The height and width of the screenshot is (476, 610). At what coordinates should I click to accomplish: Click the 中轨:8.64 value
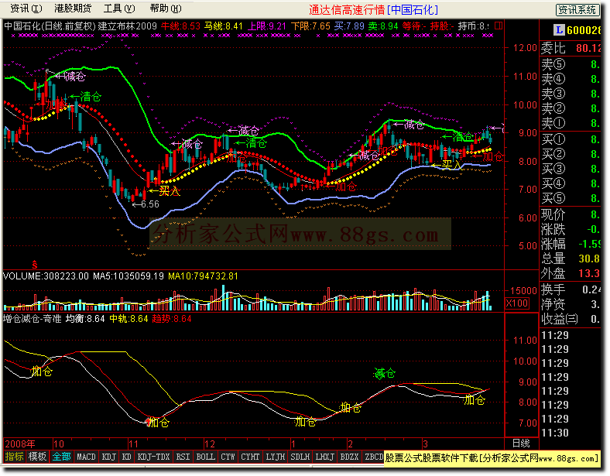tap(129, 319)
